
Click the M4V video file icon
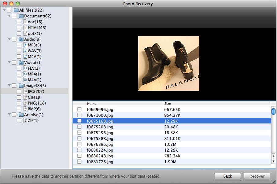(25, 80)
